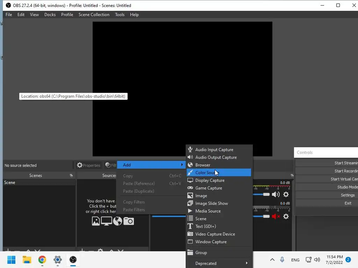Toggle Studio Mode
The image size is (358, 268).
tap(327, 187)
